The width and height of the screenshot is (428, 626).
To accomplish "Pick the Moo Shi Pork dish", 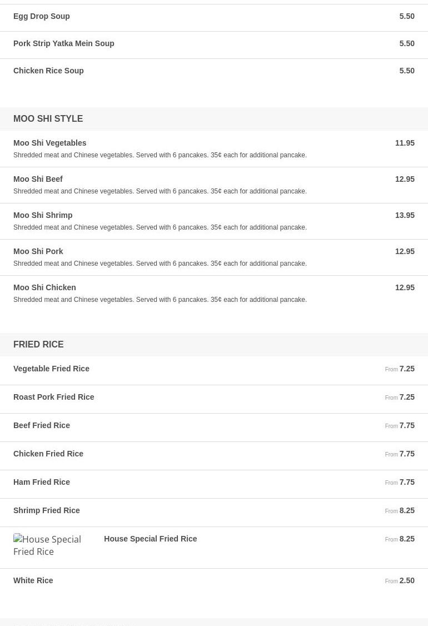I will coord(38,251).
